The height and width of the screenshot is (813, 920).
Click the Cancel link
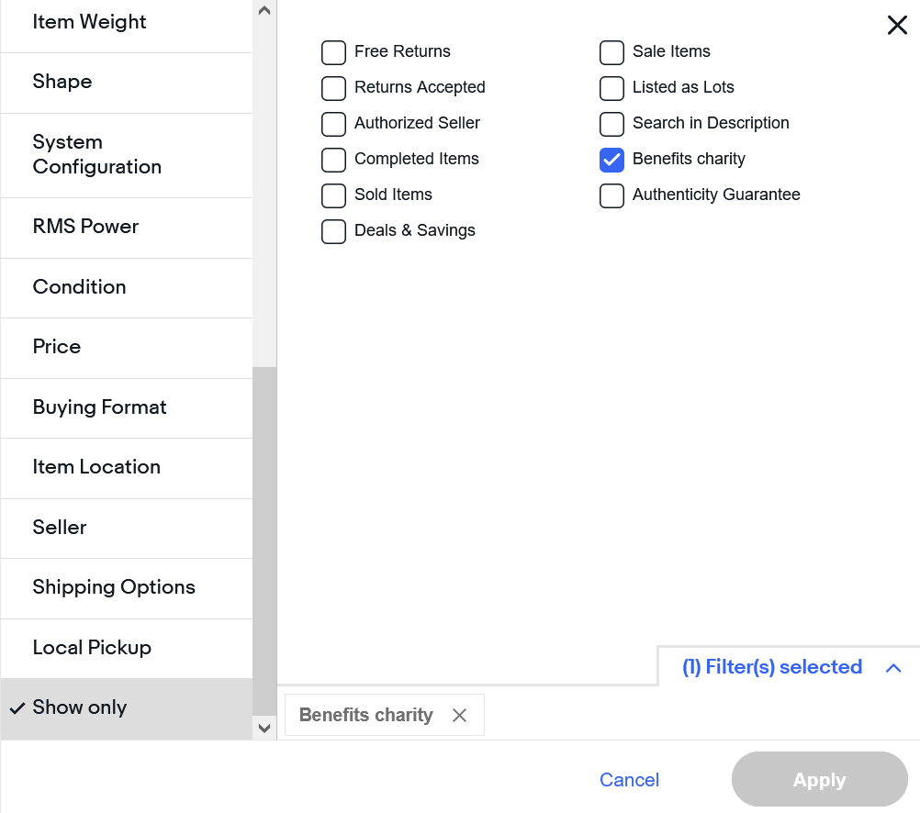point(629,780)
